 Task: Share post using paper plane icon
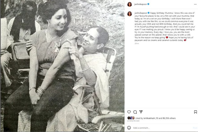[x=141, y=112]
